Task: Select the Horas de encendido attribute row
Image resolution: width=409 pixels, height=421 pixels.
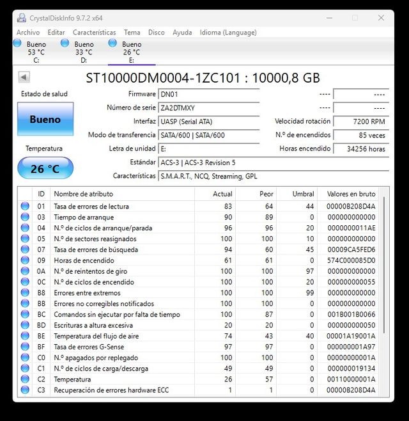Action: pos(198,260)
